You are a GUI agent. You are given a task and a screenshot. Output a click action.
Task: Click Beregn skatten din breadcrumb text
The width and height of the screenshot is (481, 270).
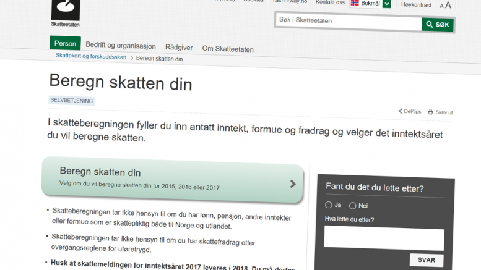(159, 59)
